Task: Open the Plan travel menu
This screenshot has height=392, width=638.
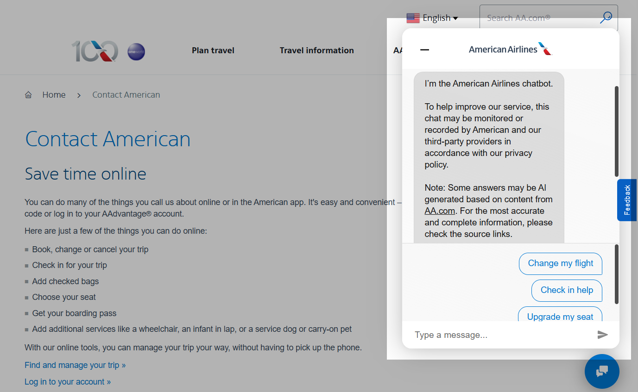Action: pyautogui.click(x=213, y=50)
